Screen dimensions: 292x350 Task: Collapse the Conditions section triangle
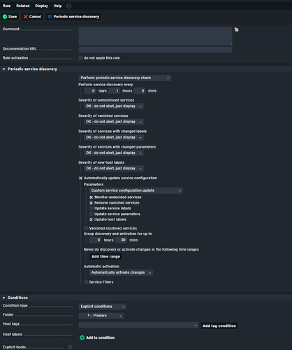coord(4,297)
